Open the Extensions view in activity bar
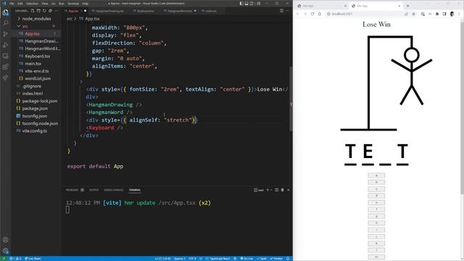This screenshot has width=464, height=261. [5, 67]
